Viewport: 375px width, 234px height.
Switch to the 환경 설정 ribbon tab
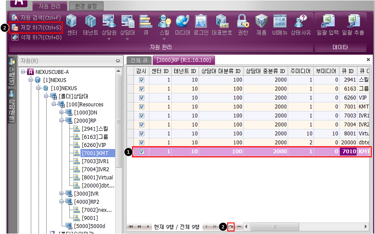(86, 6)
